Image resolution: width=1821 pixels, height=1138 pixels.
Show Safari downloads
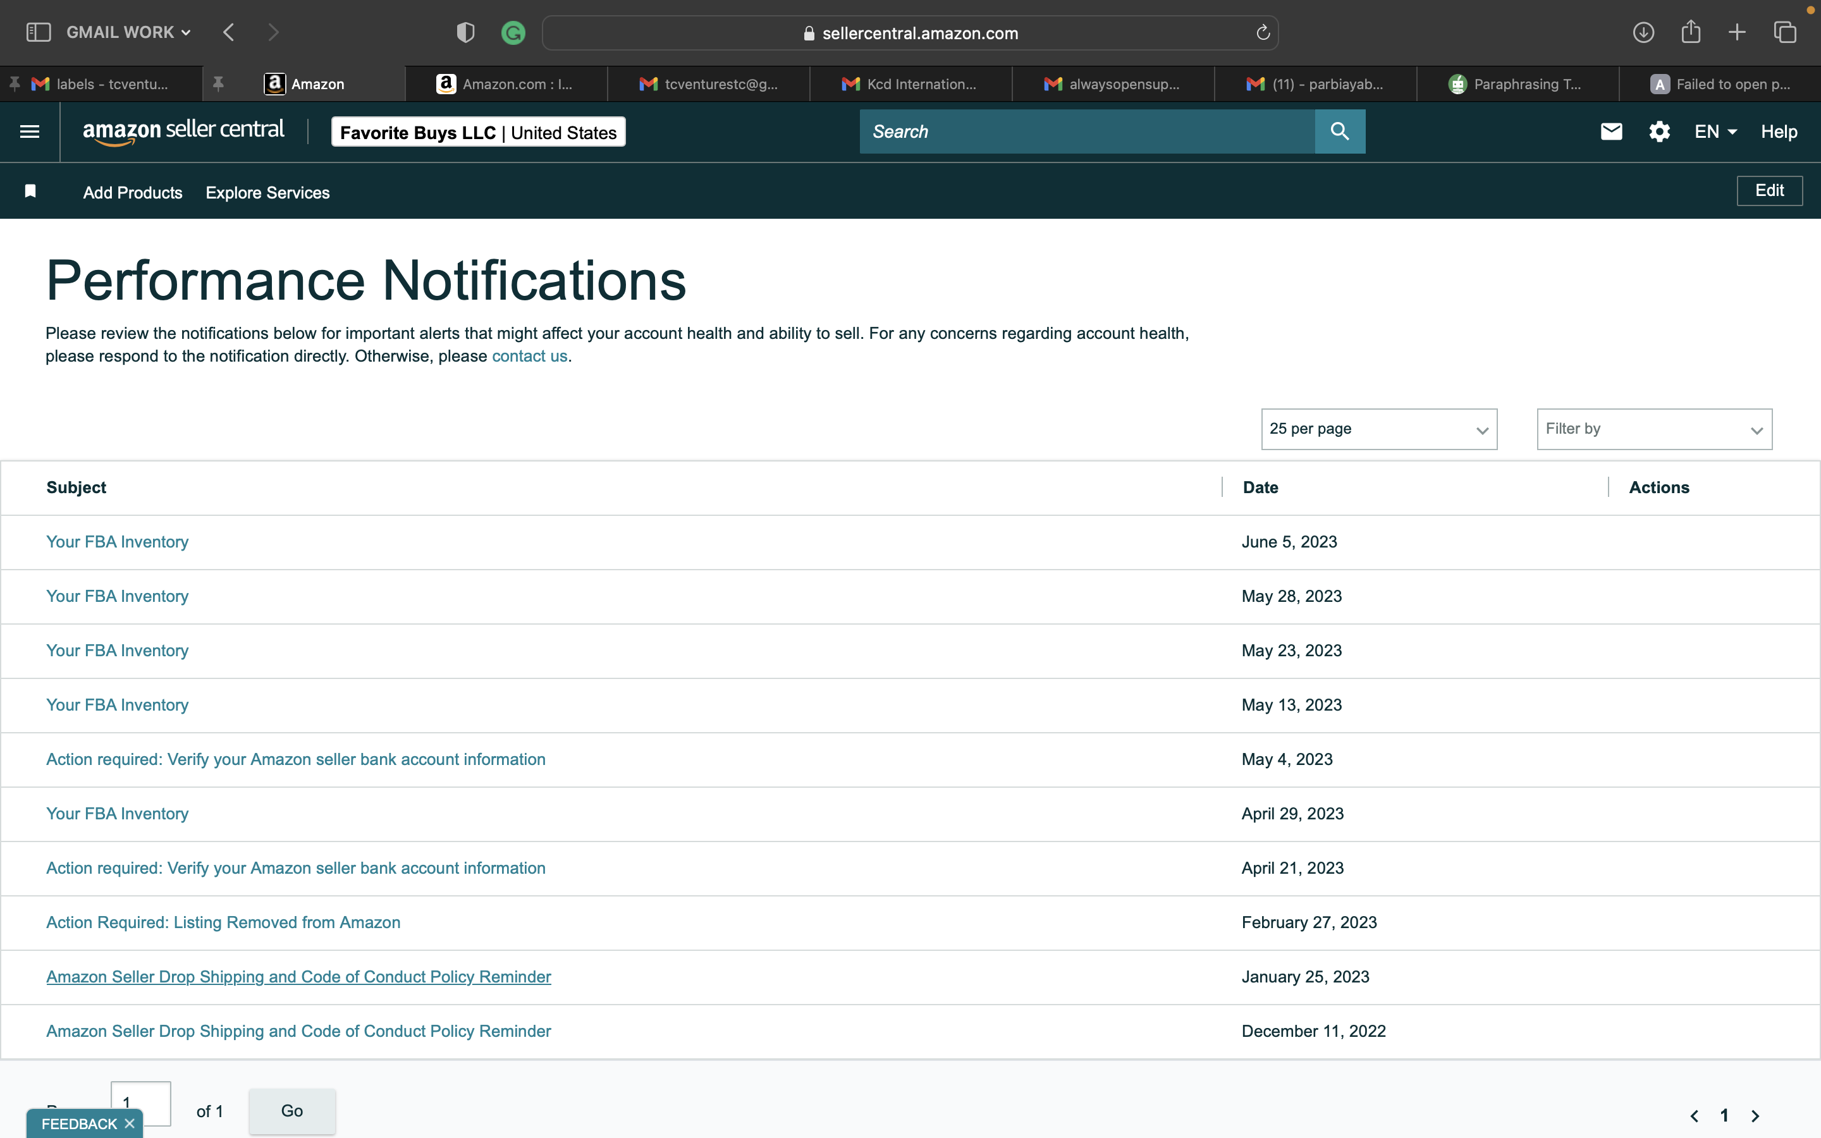click(x=1643, y=32)
